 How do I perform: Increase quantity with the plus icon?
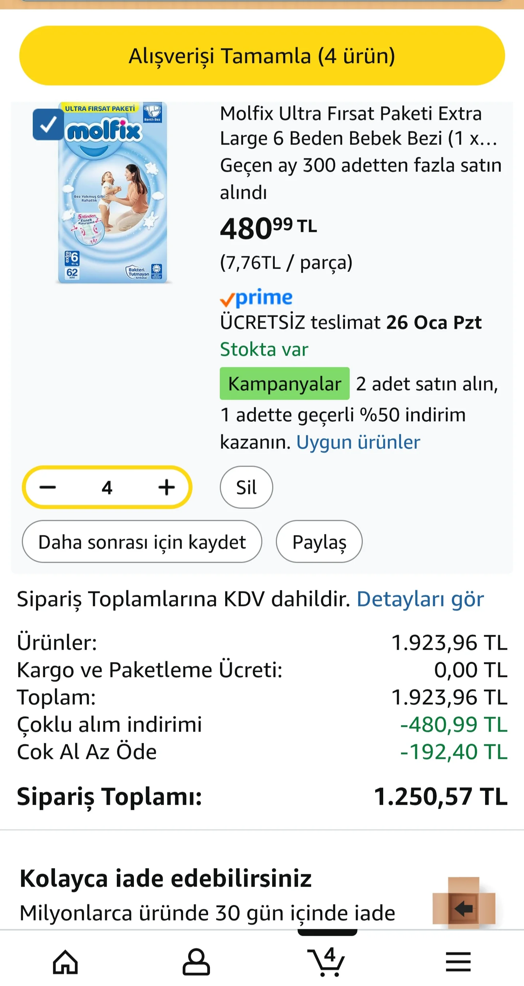(167, 487)
